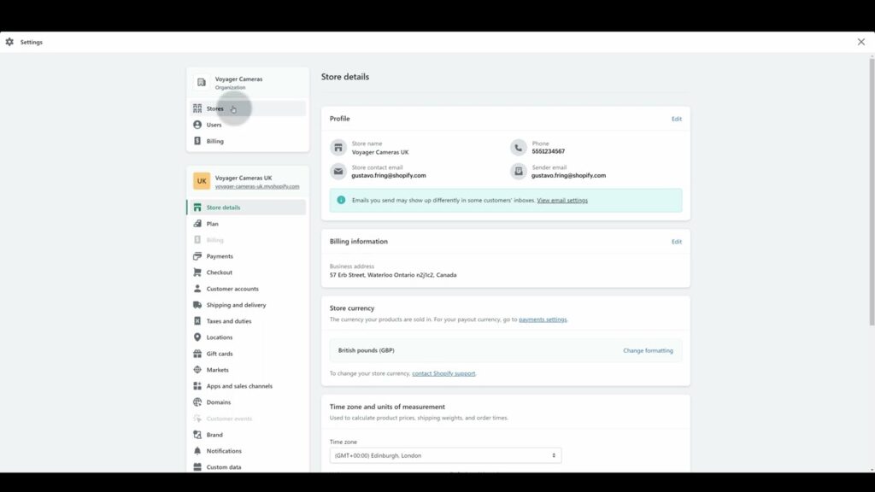Click the Stores grid icon in sidebar
Viewport: 875px width, 492px height.
[x=197, y=108]
